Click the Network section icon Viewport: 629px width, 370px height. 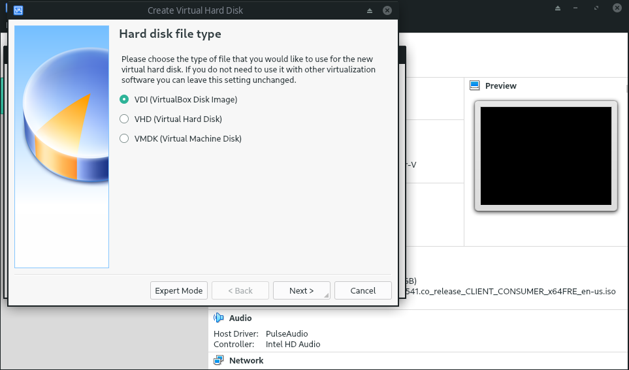219,360
